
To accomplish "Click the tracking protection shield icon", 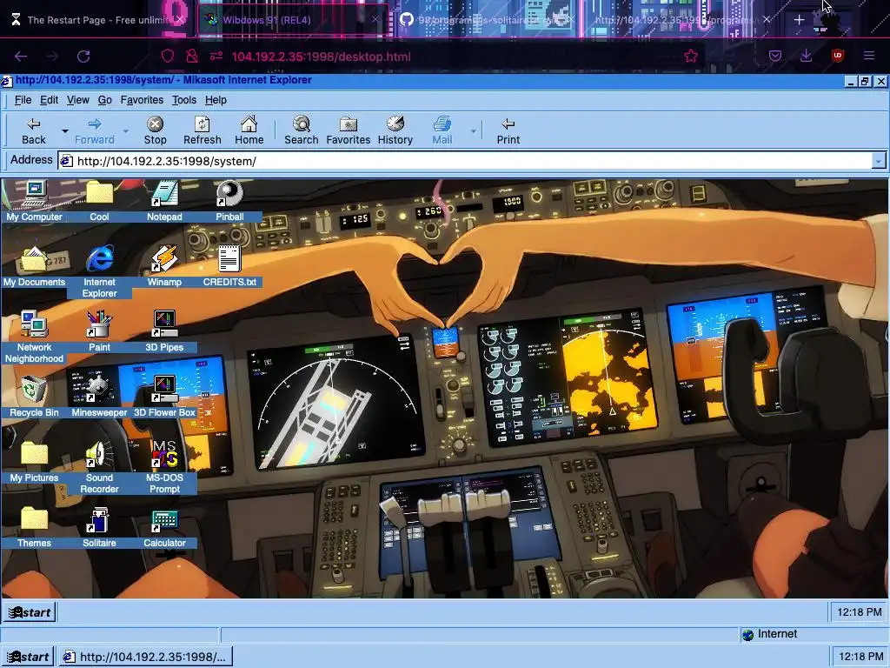I will (x=168, y=56).
